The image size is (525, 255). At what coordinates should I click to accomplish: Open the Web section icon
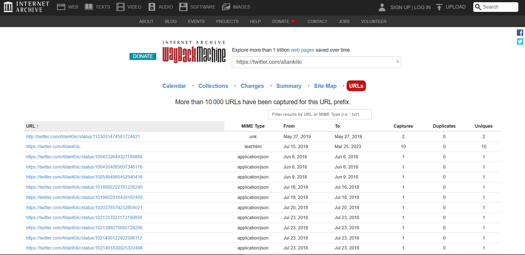(x=61, y=7)
